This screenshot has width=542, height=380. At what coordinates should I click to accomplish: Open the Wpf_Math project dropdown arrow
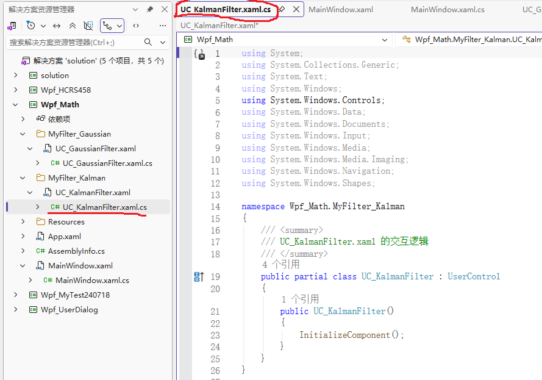(384, 40)
